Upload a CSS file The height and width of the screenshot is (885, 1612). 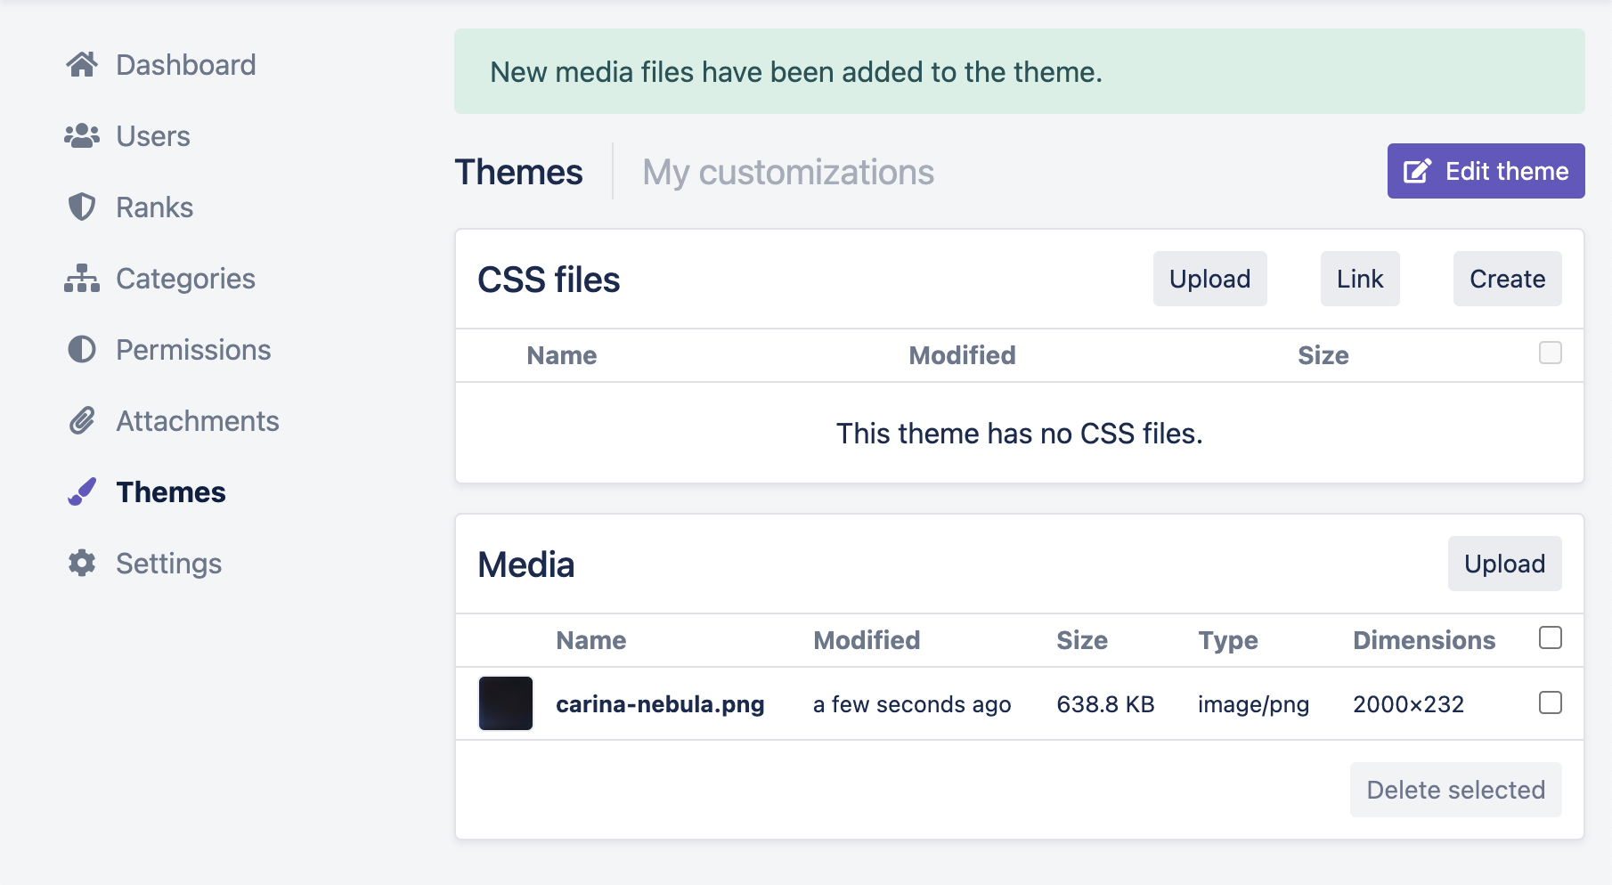(1209, 279)
